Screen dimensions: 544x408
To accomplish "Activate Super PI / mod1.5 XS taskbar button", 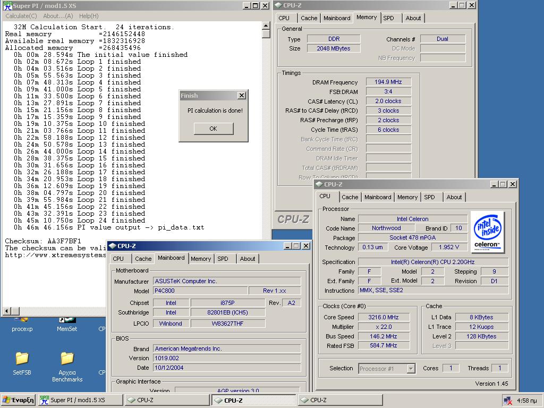I will pos(80,400).
